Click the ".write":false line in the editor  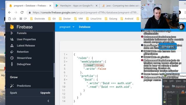point(95,69)
